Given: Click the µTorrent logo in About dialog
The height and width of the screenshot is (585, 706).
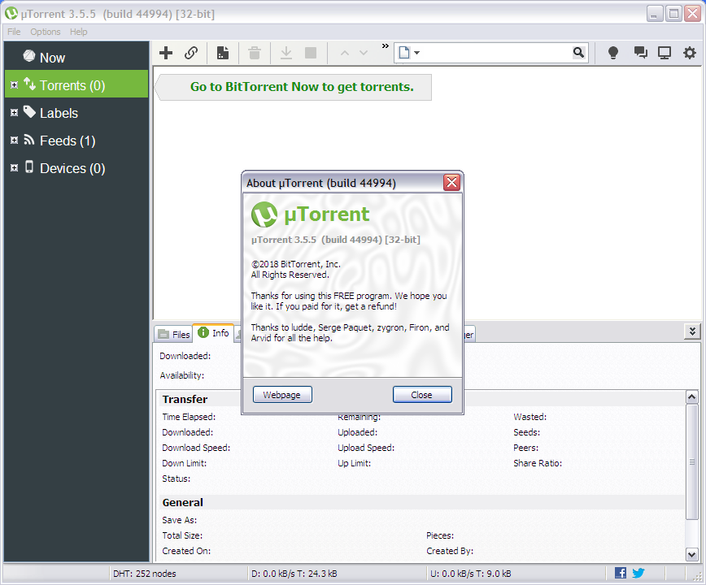Looking at the screenshot, I should (x=264, y=214).
